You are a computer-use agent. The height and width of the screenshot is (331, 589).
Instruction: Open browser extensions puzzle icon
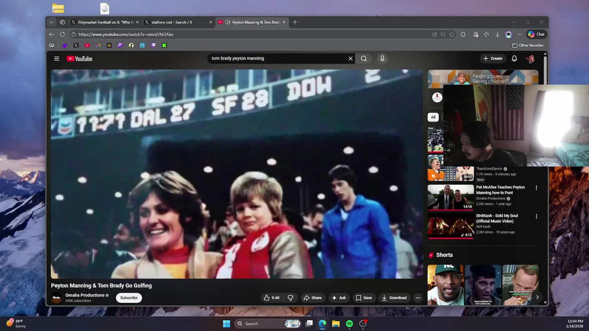pos(463,34)
